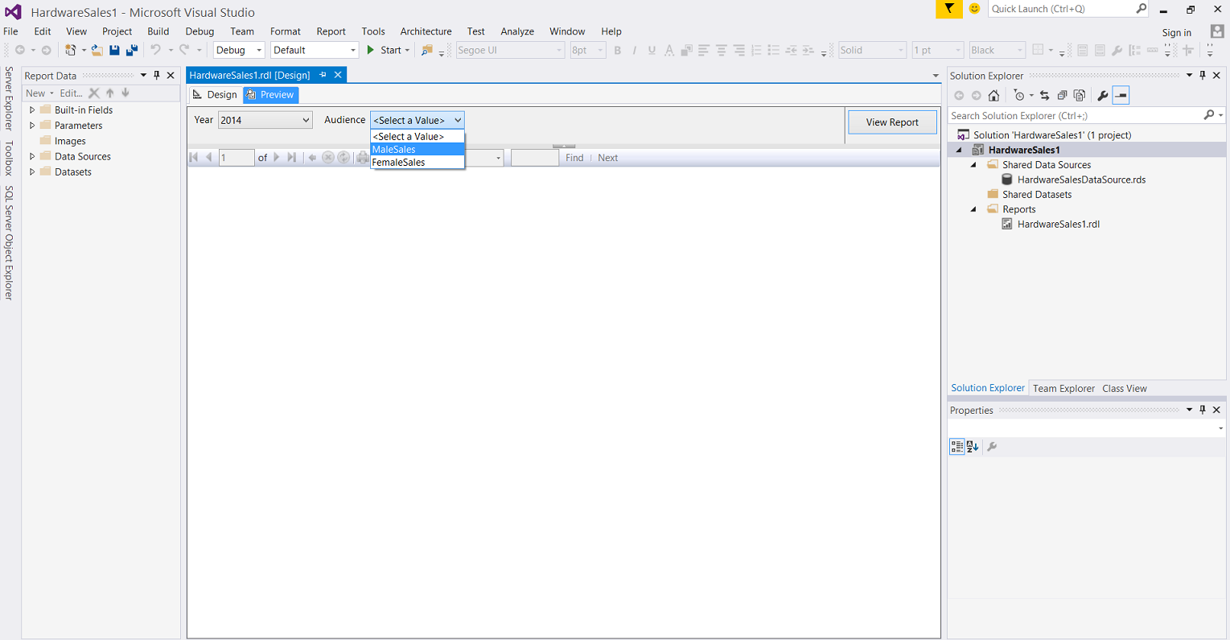
Task: Select HardwareSalesDataSource.rds in Solution Explorer
Action: pos(1074,180)
